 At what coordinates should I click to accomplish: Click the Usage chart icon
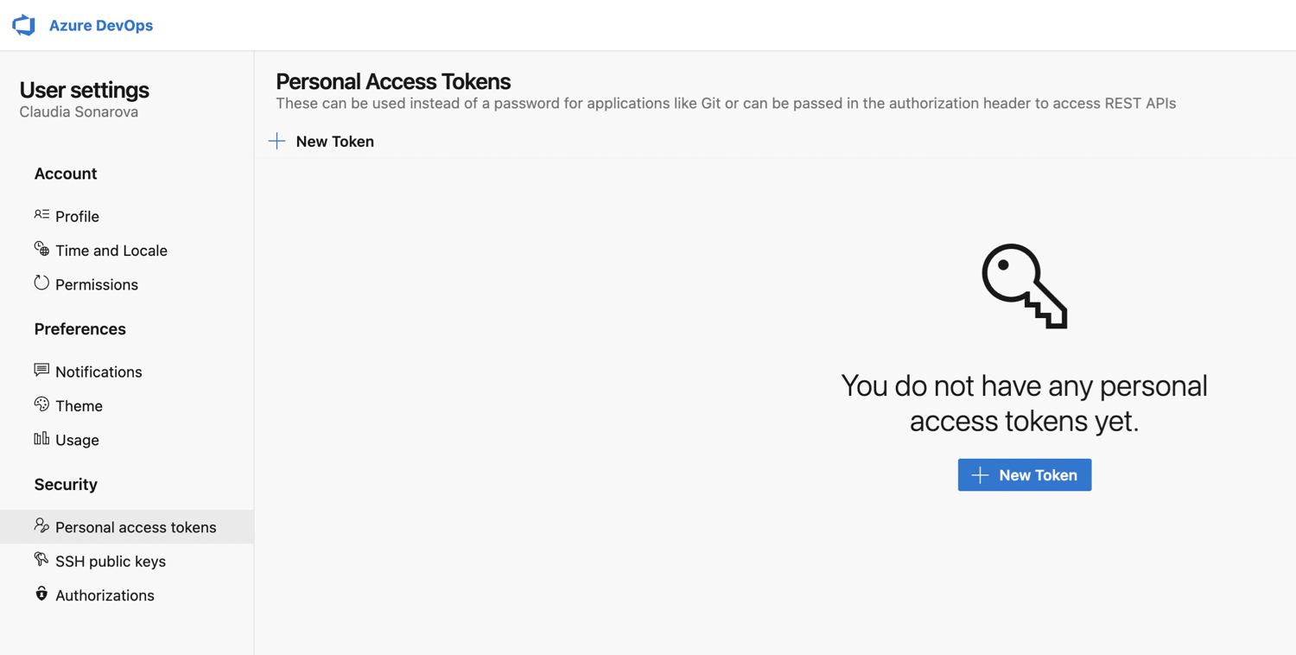[41, 439]
